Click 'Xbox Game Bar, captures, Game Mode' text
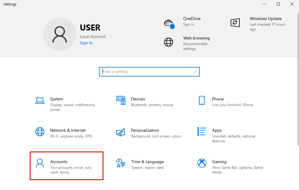Screen dimensions: 299x190 pos(238,170)
